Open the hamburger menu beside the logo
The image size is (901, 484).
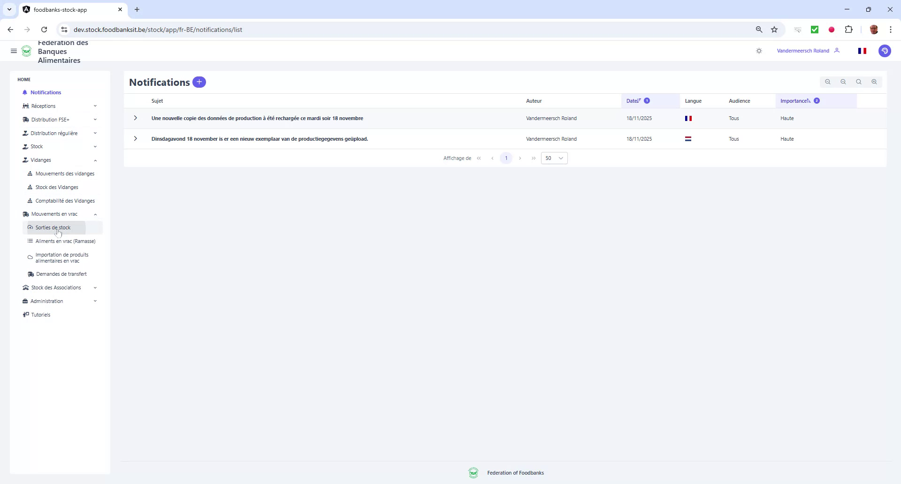point(14,51)
